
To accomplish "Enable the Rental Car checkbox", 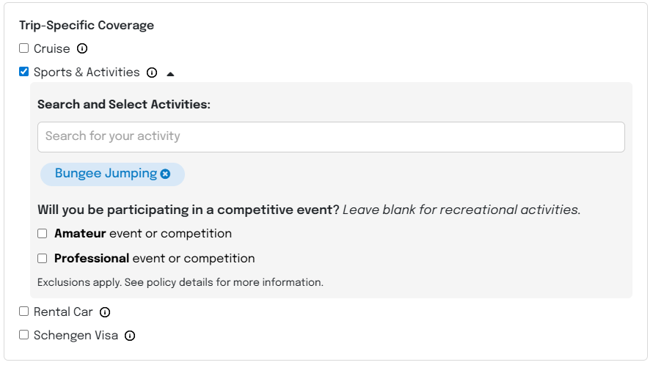I will pyautogui.click(x=23, y=311).
